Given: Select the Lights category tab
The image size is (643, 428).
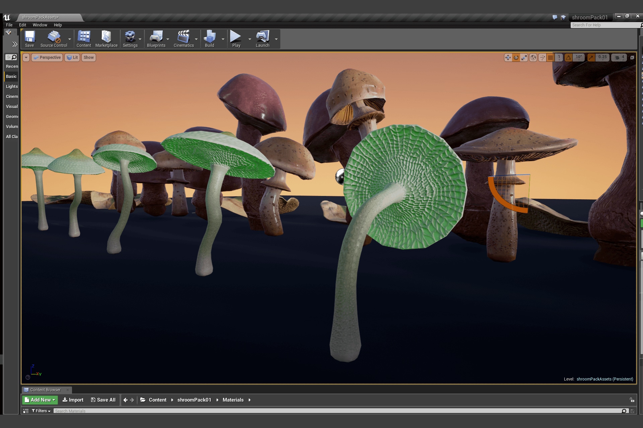Looking at the screenshot, I should (x=12, y=86).
